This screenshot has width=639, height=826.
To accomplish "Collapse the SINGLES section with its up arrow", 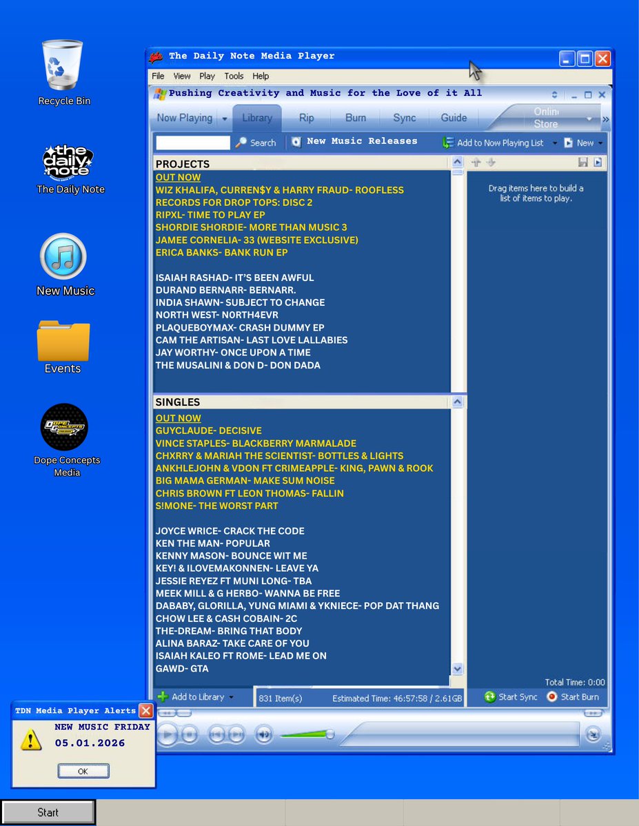I will (x=457, y=402).
